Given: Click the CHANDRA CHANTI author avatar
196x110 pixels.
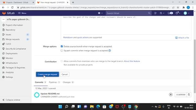Looking at the screenshot, I should [37, 95].
